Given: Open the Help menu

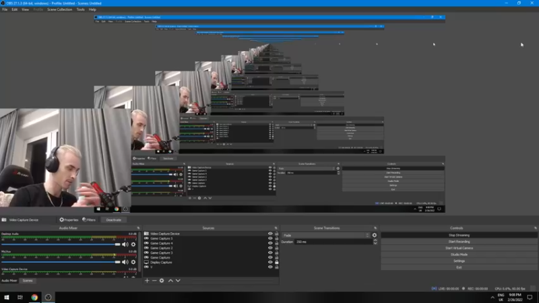Looking at the screenshot, I should [x=92, y=9].
